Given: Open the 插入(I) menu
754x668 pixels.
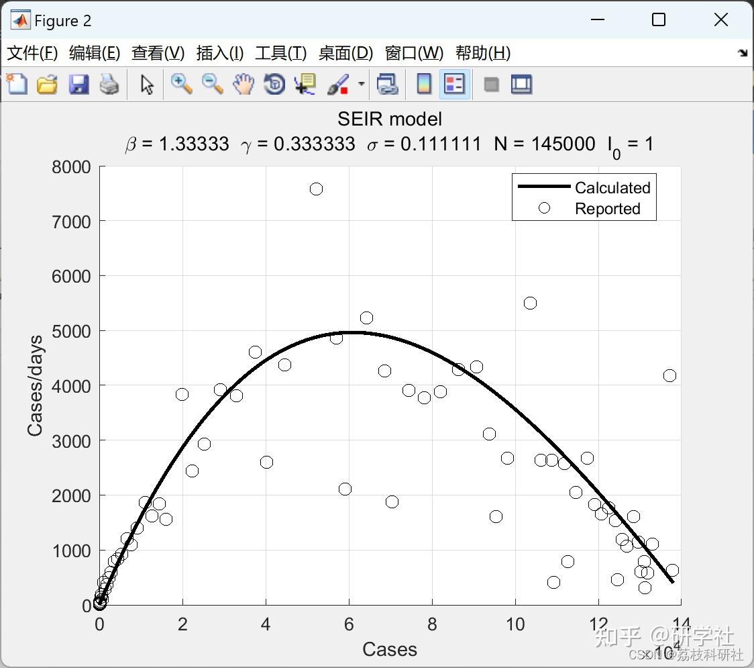Looking at the screenshot, I should (x=220, y=53).
